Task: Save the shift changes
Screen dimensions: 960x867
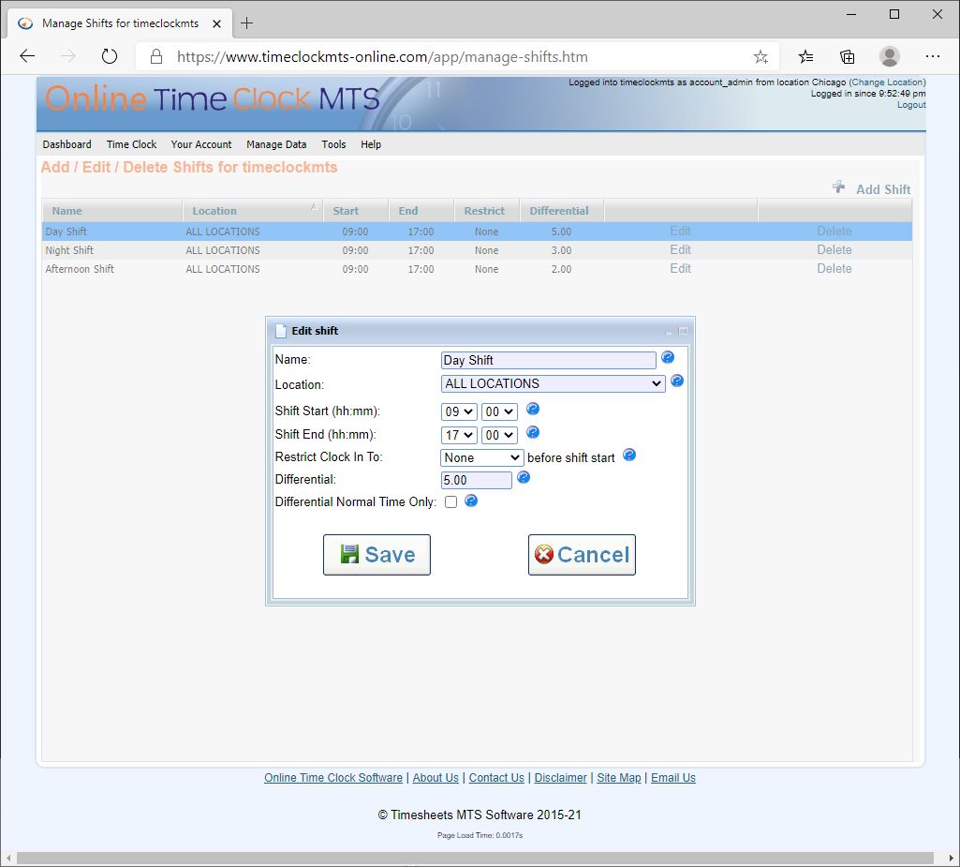Action: 377,555
